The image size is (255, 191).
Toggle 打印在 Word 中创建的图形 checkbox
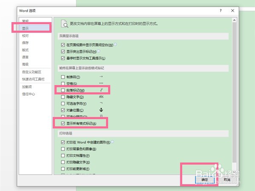click(x=63, y=142)
